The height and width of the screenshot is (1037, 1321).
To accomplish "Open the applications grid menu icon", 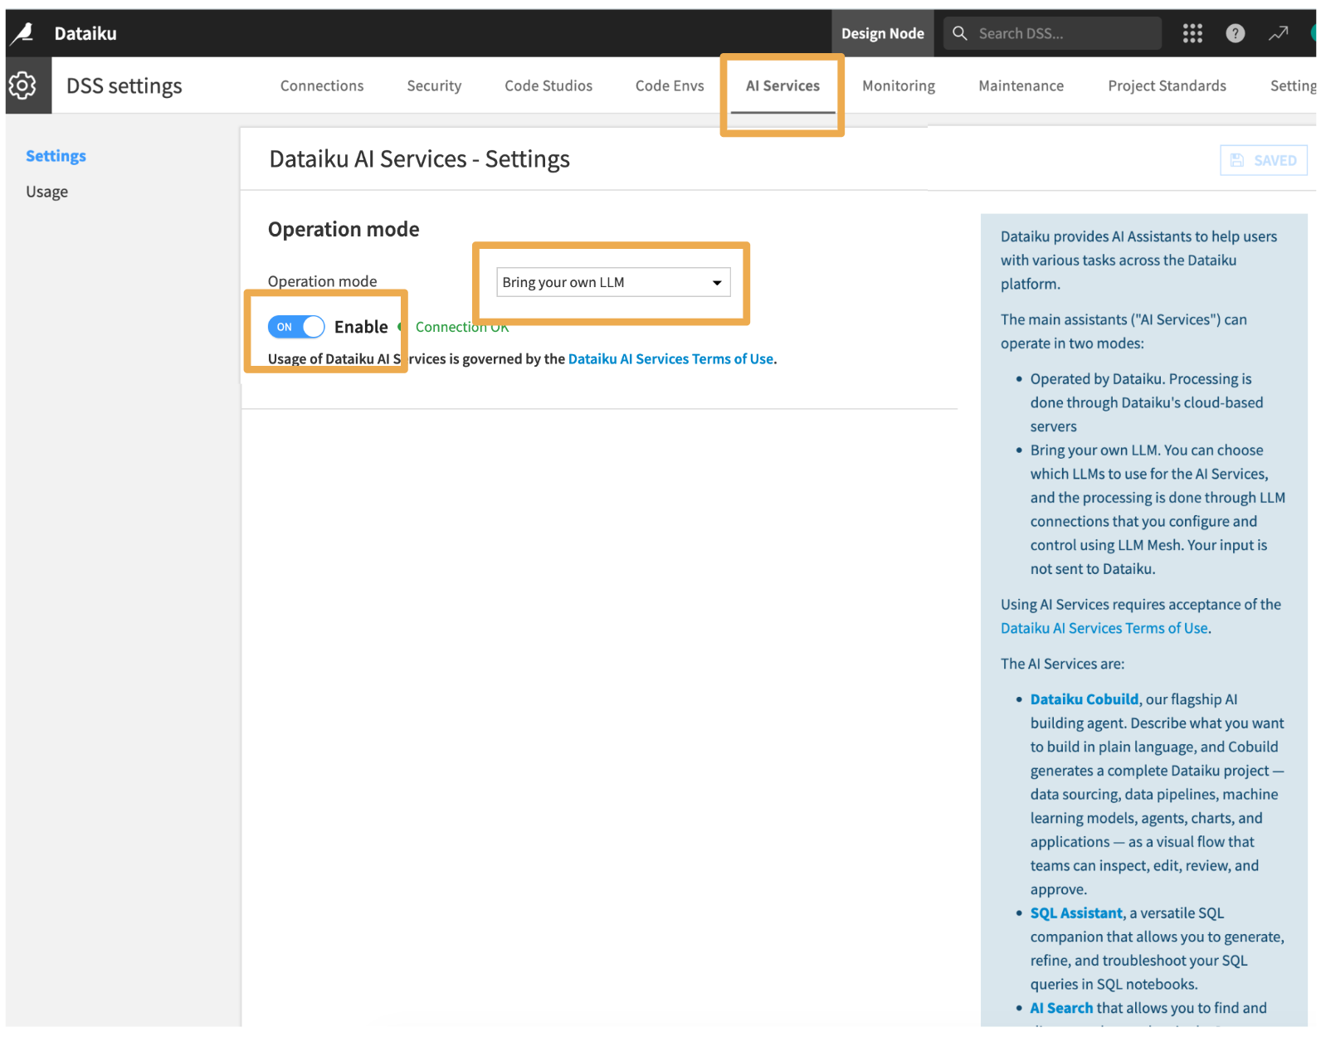I will point(1192,33).
